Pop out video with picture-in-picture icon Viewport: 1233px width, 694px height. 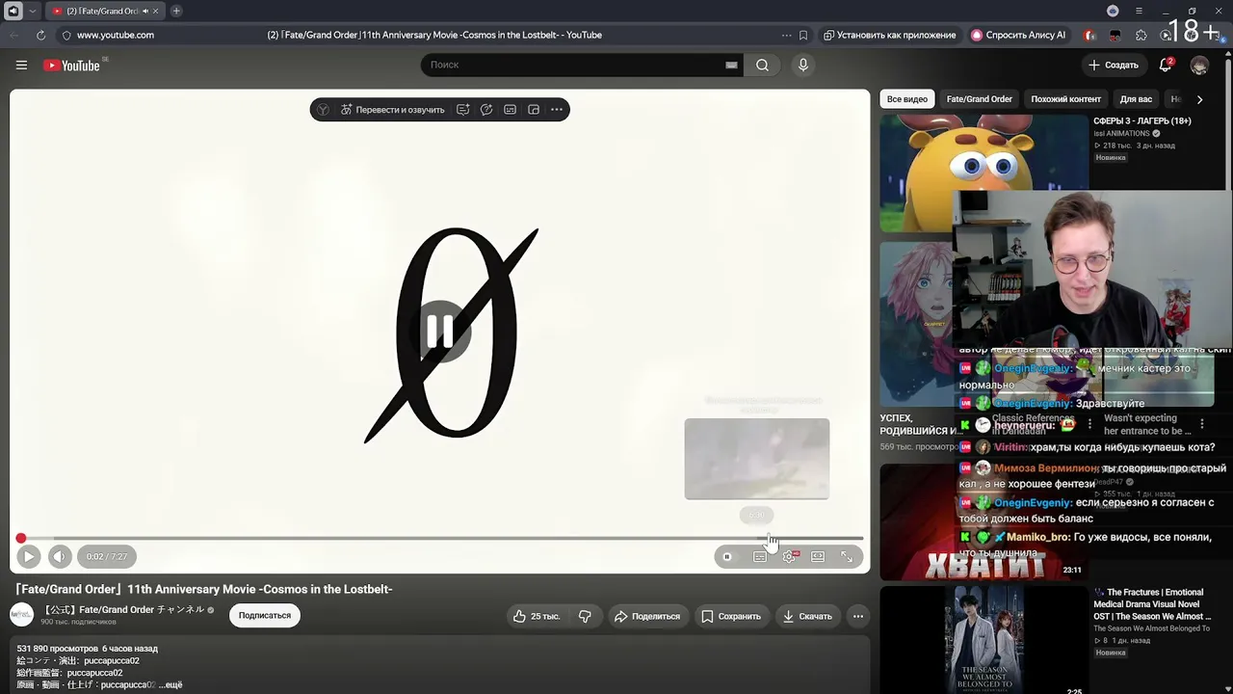pos(534,110)
